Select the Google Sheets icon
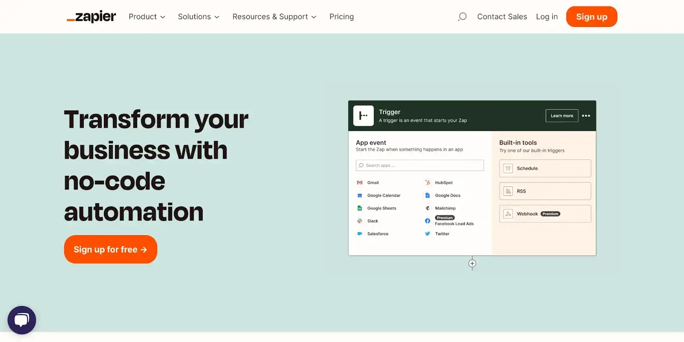The image size is (684, 342). point(360,208)
